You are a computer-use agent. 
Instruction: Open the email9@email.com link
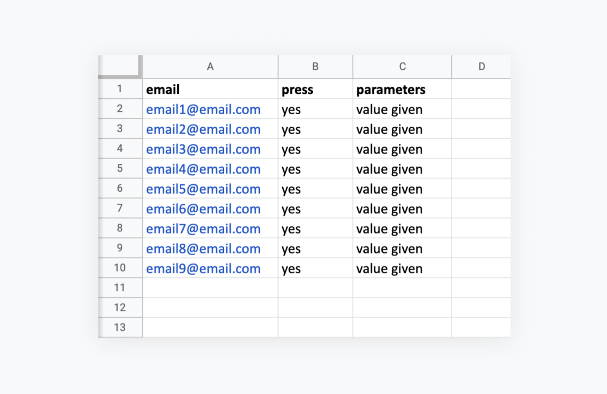coord(203,269)
